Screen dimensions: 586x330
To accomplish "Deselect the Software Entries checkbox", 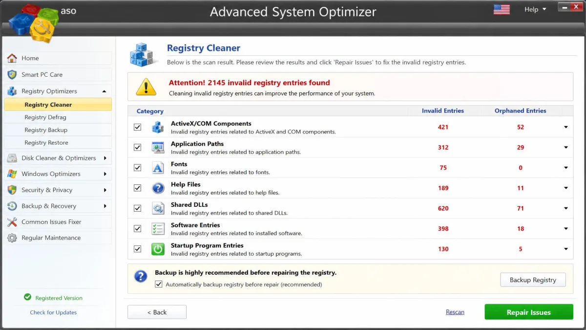I will point(137,228).
